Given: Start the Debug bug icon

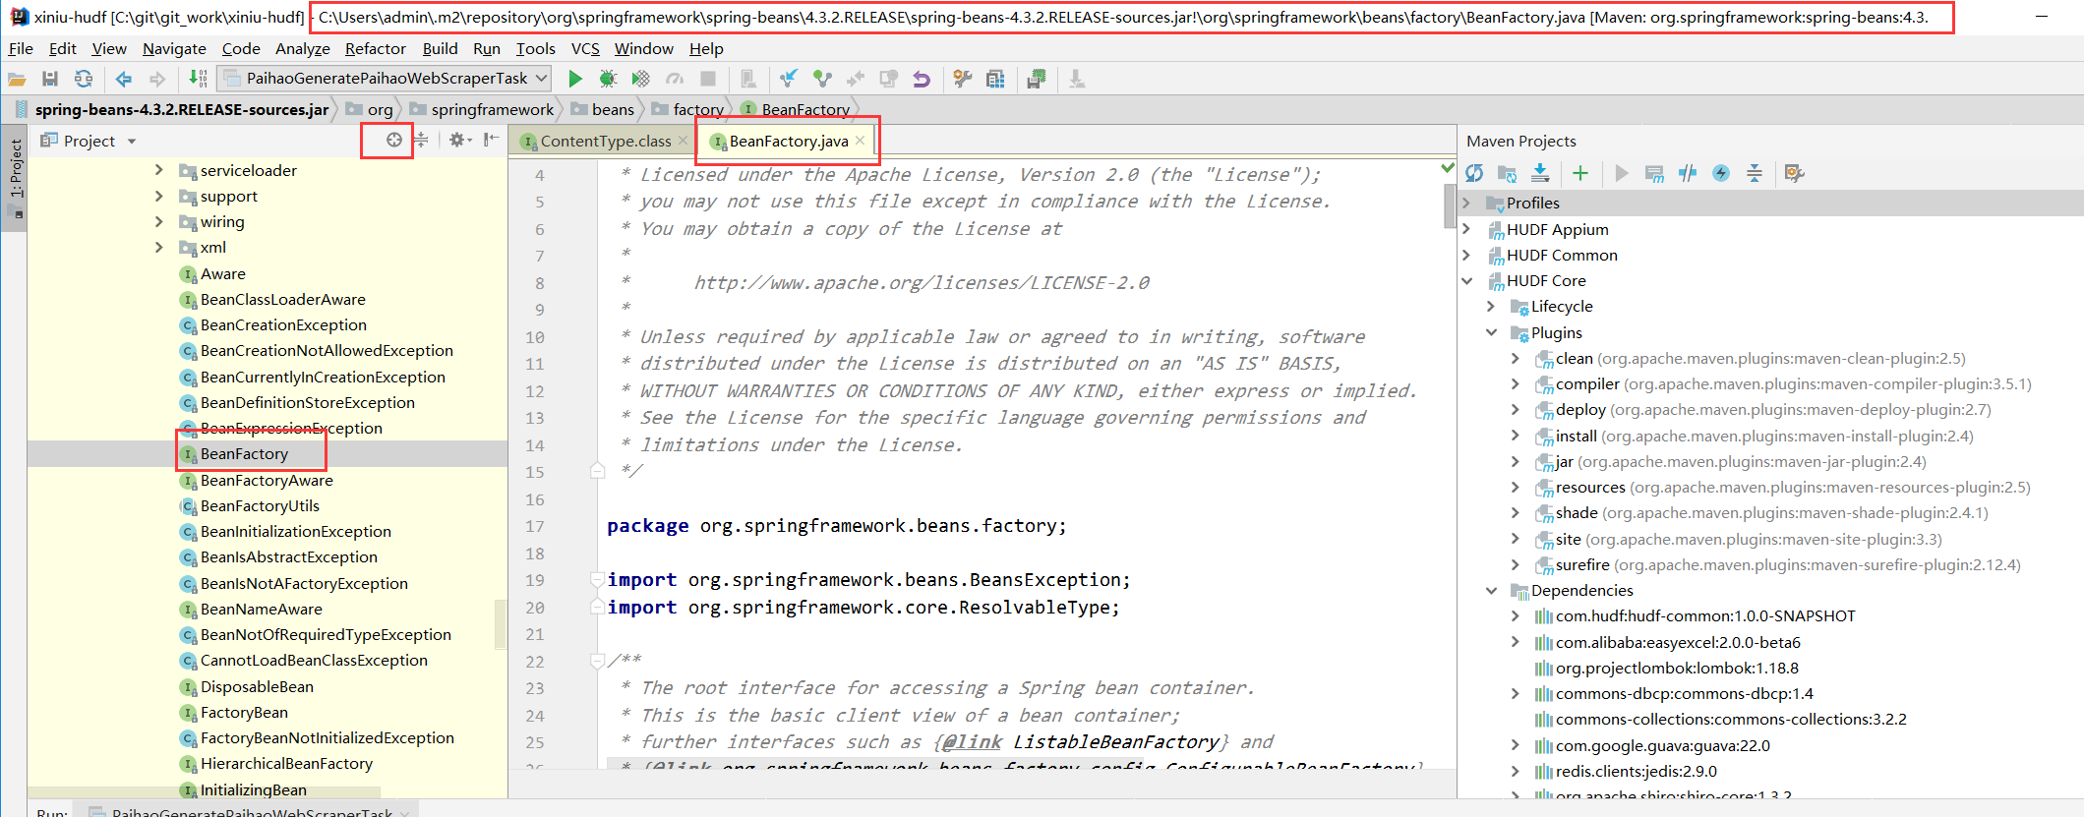Looking at the screenshot, I should [x=608, y=79].
